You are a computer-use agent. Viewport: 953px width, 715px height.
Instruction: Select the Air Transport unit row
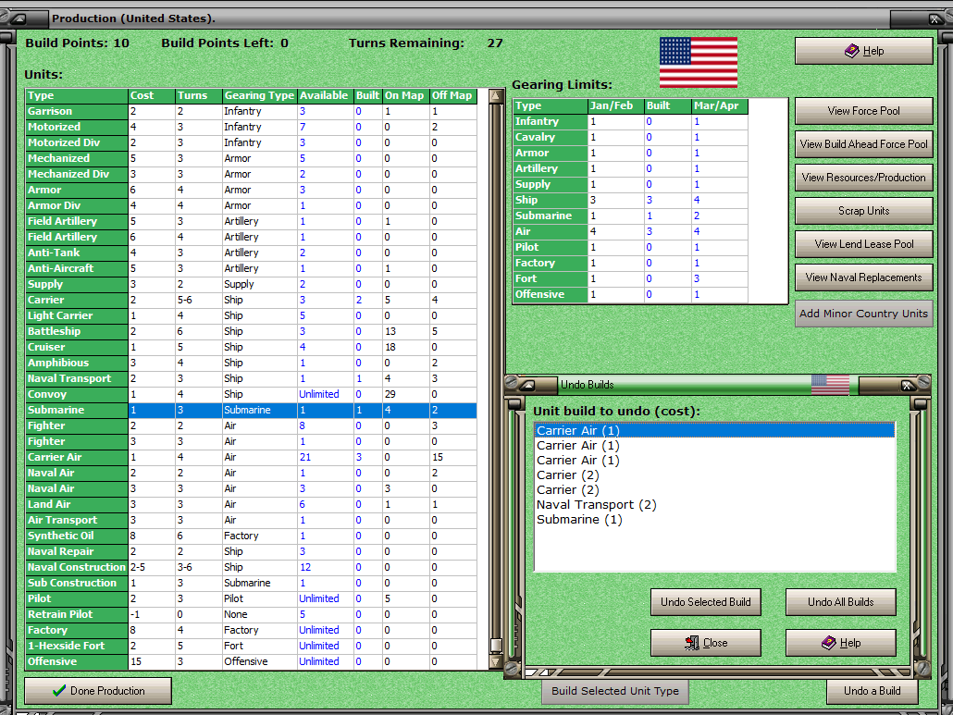[251, 520]
